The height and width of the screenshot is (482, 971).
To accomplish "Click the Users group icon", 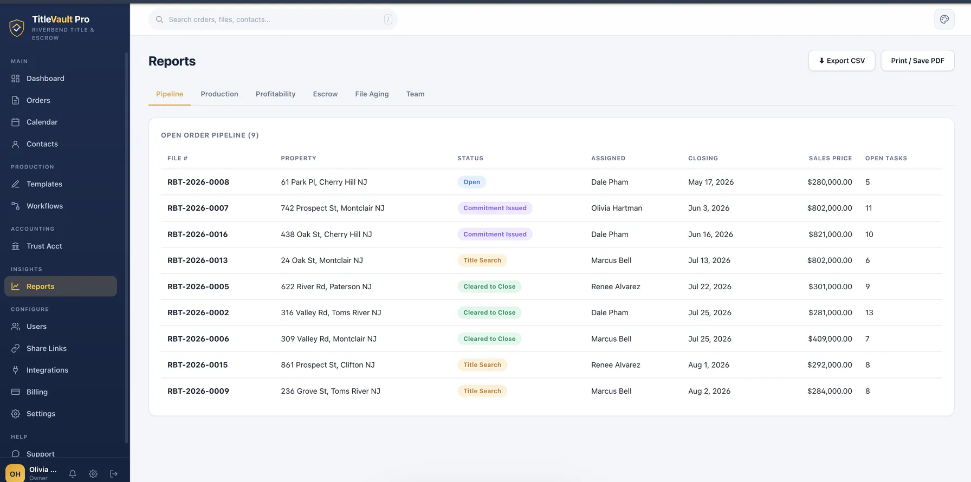I will tap(15, 327).
